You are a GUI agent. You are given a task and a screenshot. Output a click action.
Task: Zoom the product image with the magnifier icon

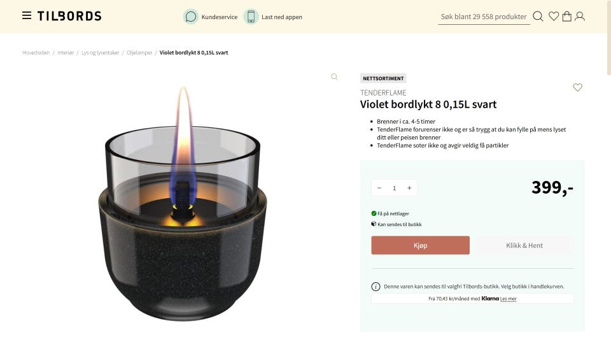point(334,77)
